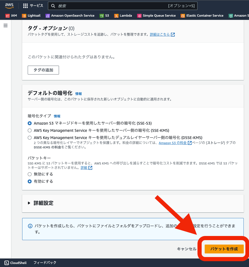The width and height of the screenshot is (249, 267).
Task: Click 情報 link next to デフォルトの暗号化
Action: [78, 94]
